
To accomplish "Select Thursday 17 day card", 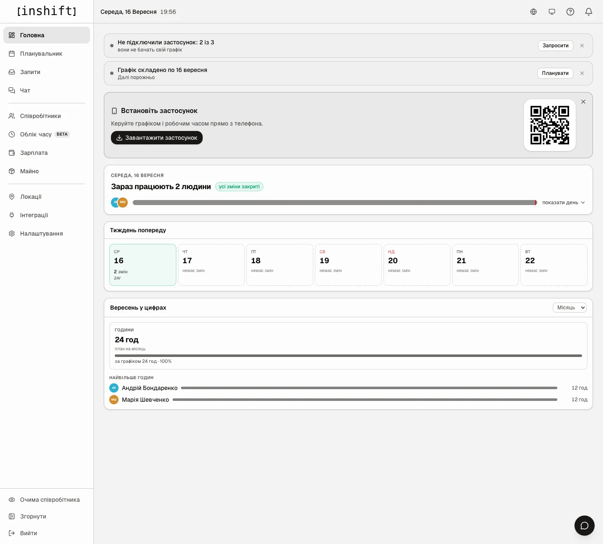I will (211, 265).
